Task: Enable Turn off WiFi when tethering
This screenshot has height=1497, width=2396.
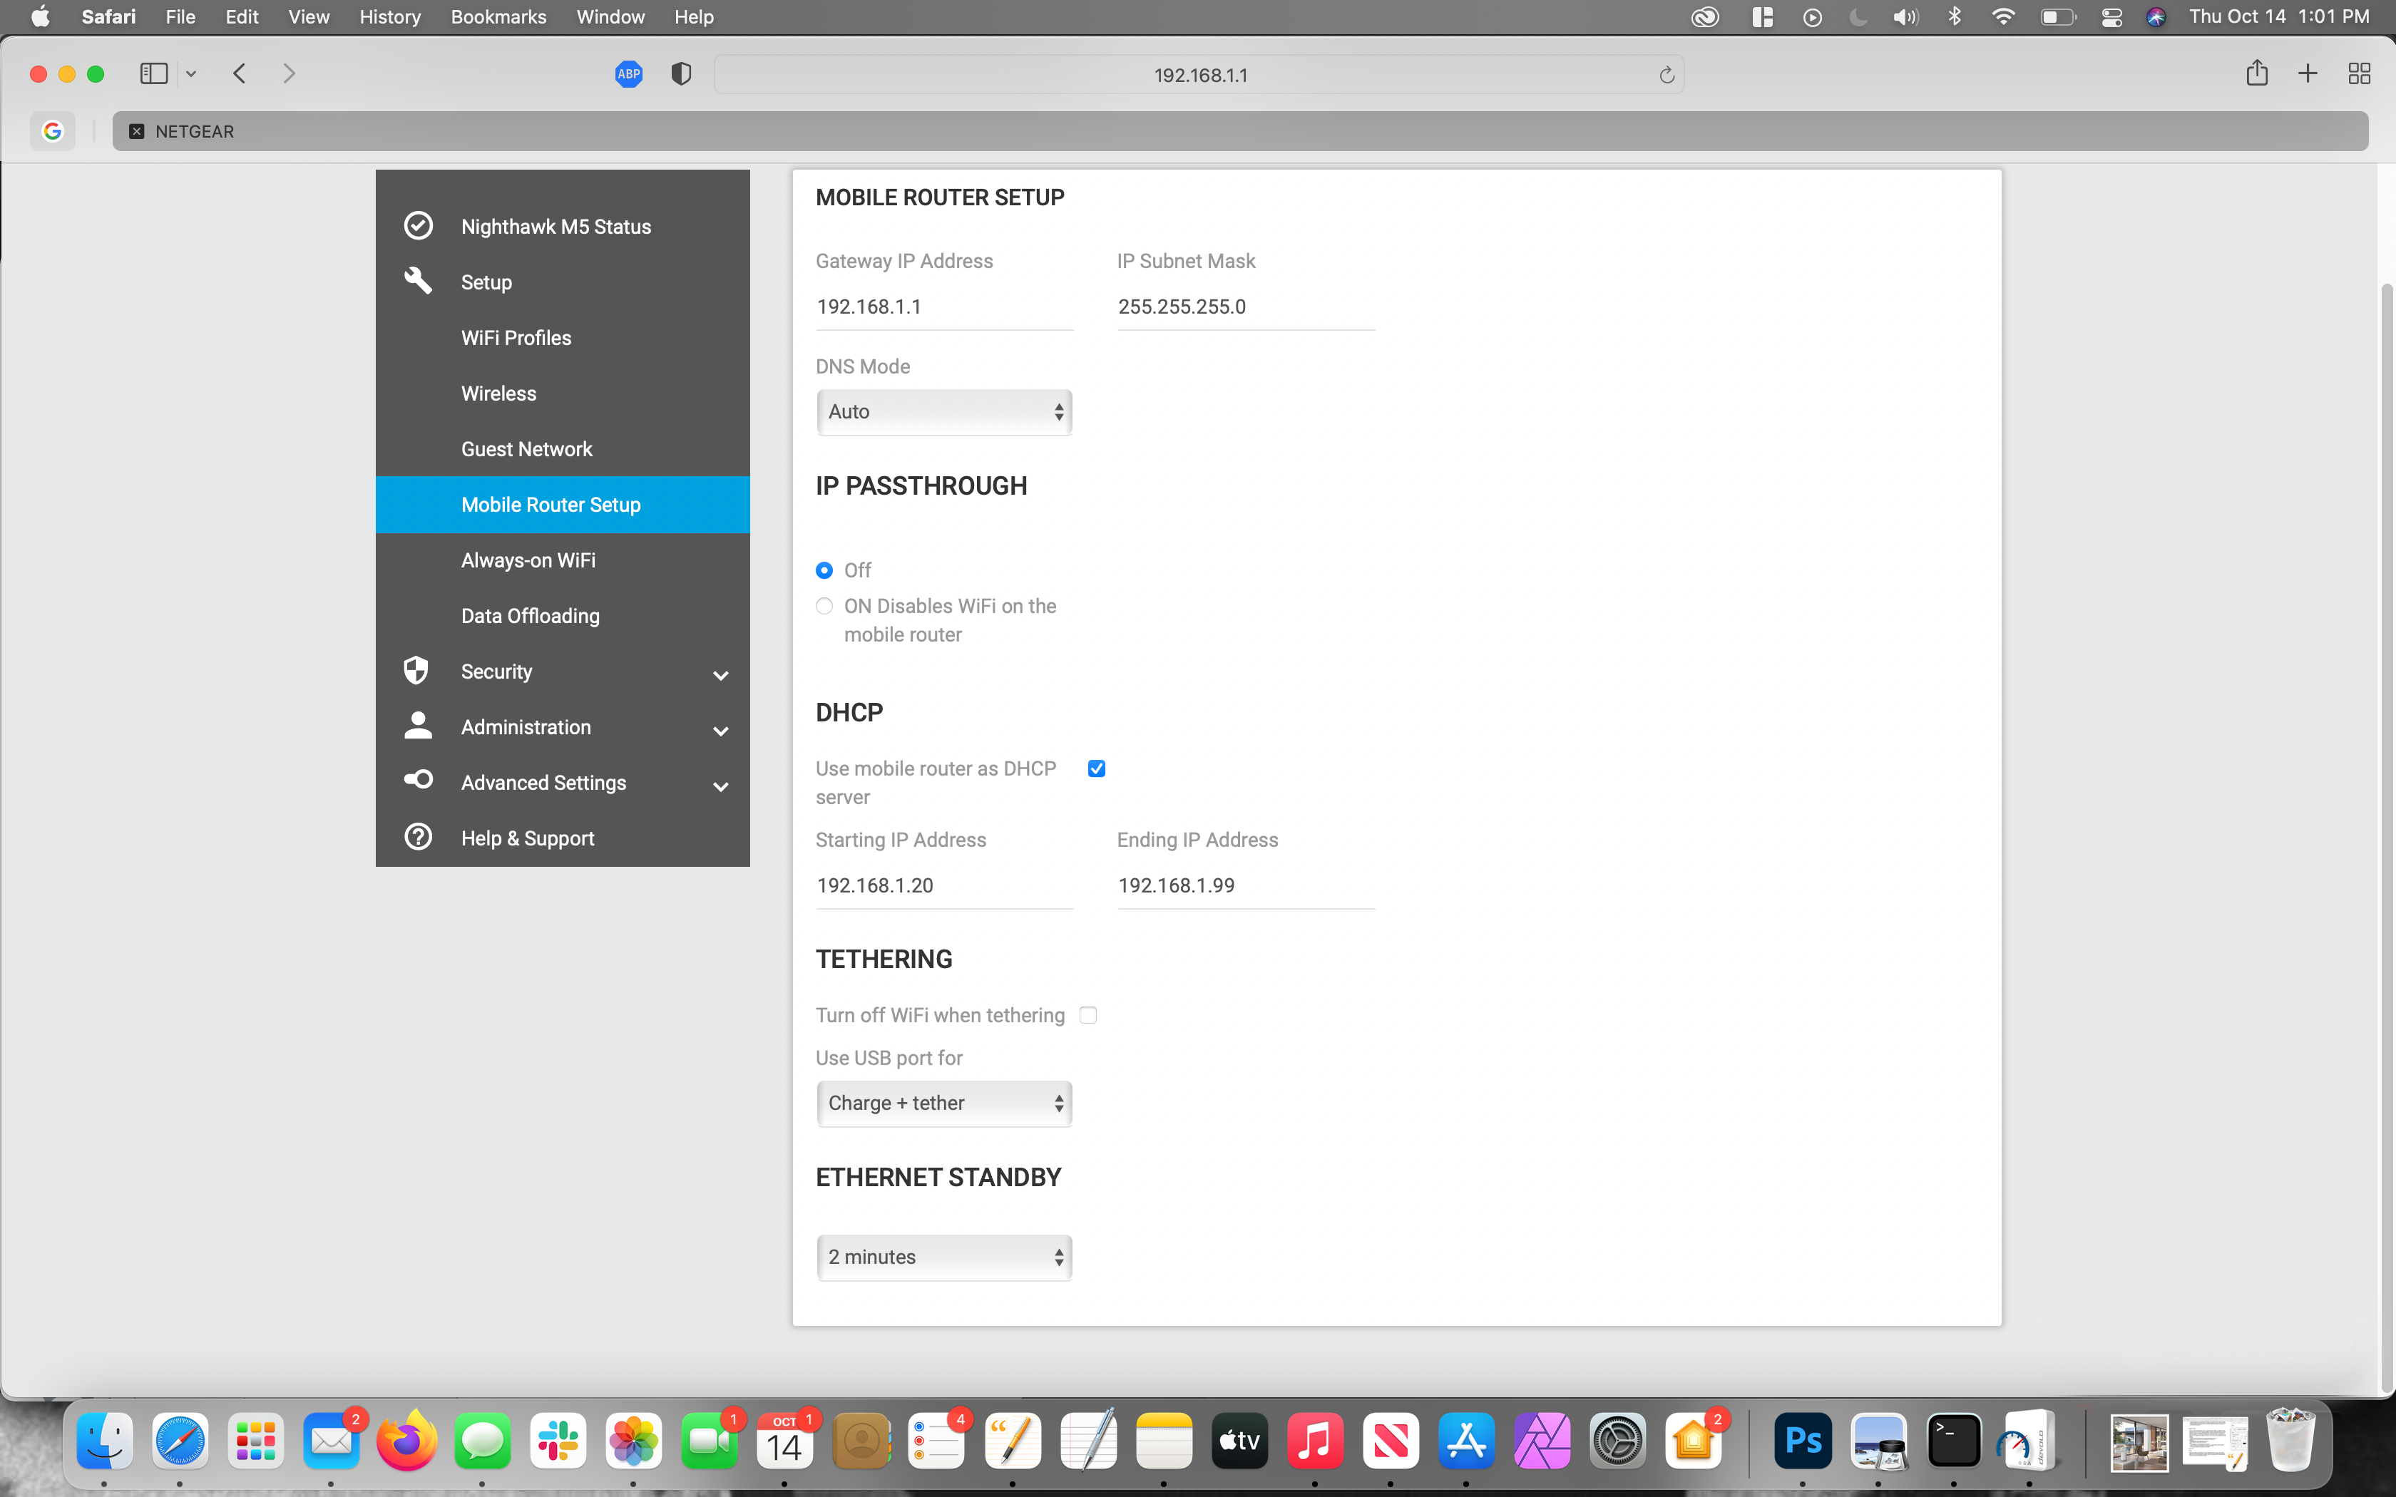Action: tap(1088, 1015)
